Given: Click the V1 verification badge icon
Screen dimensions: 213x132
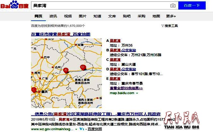Looking at the screenshot, I should point(81,129).
